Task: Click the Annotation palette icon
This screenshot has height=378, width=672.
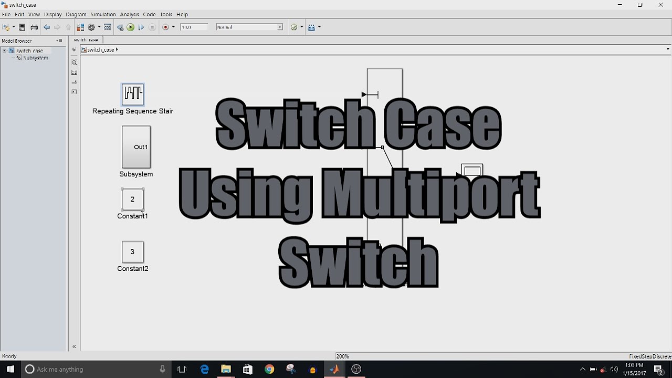Action: tap(74, 82)
